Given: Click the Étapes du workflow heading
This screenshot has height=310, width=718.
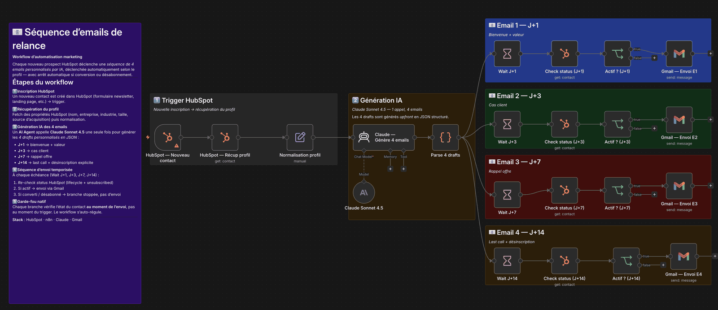Looking at the screenshot, I should 43,82.
